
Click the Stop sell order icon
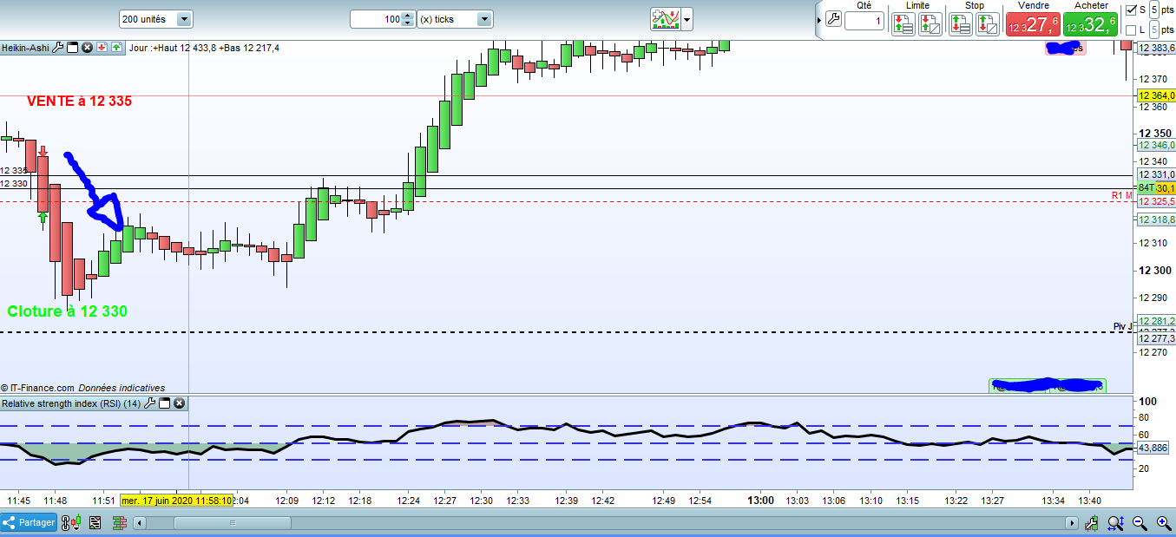click(x=987, y=24)
